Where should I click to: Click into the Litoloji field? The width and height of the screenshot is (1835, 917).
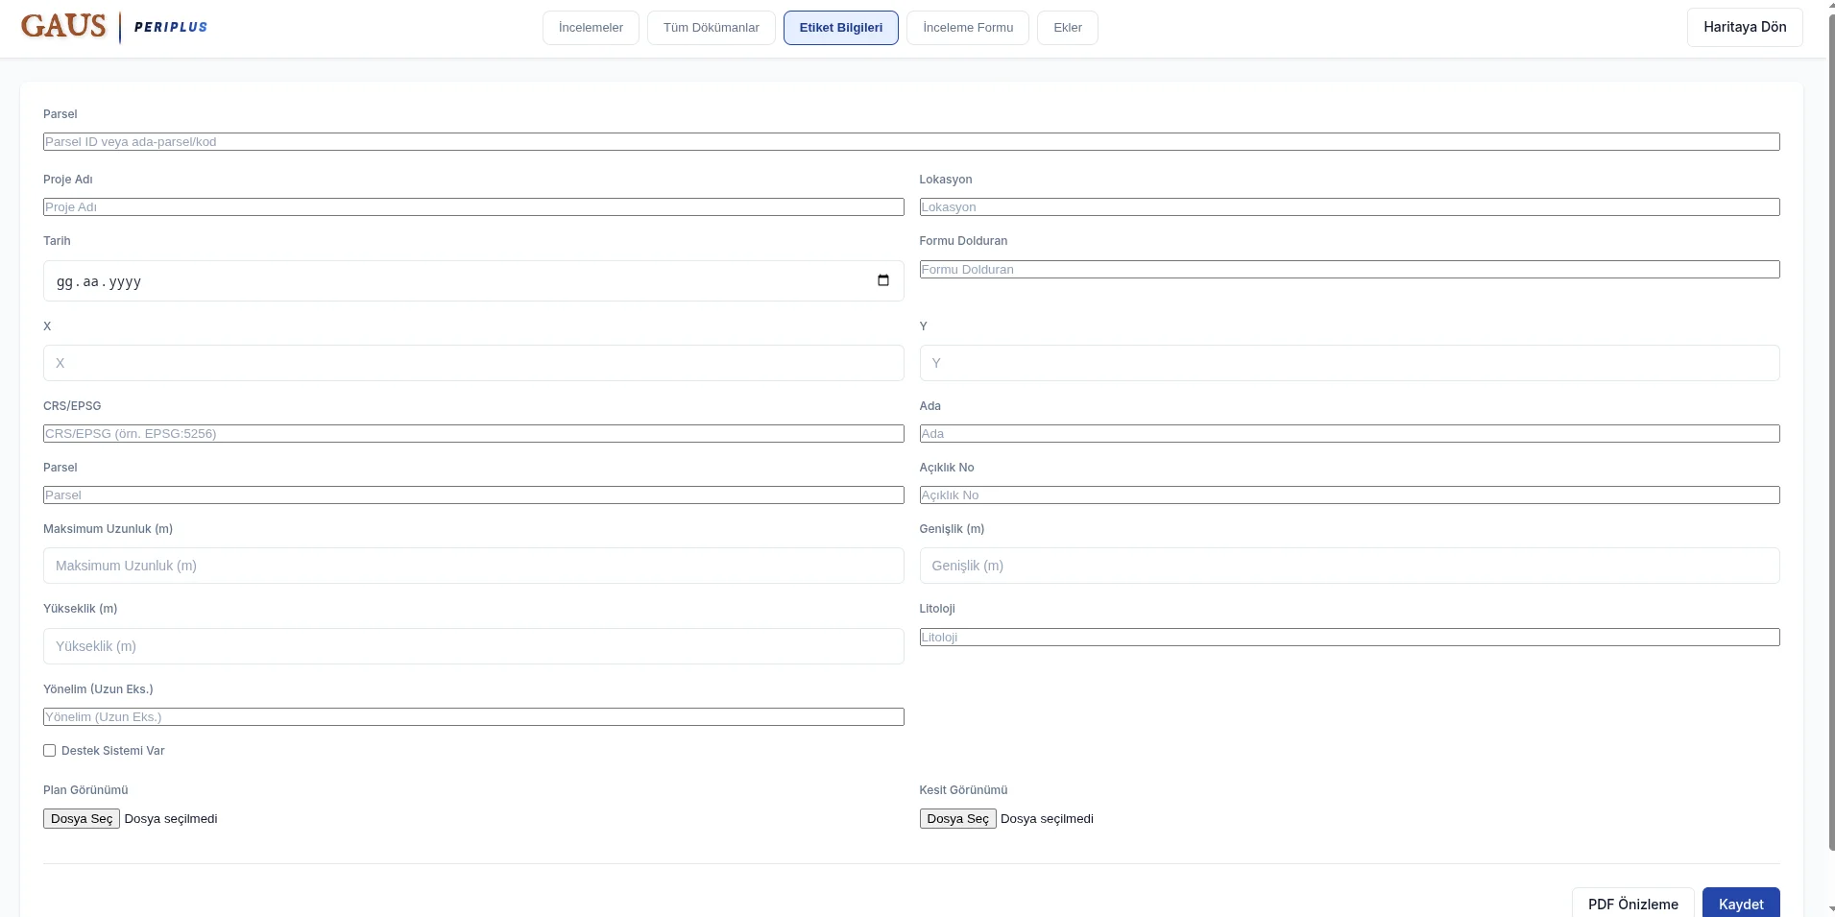1349,638
